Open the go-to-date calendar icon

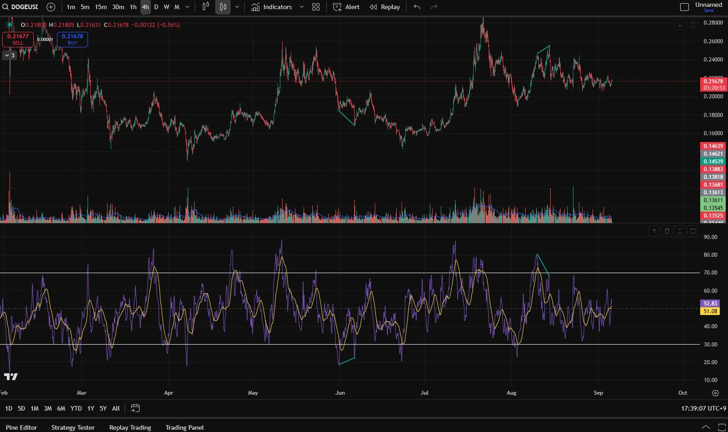click(135, 408)
